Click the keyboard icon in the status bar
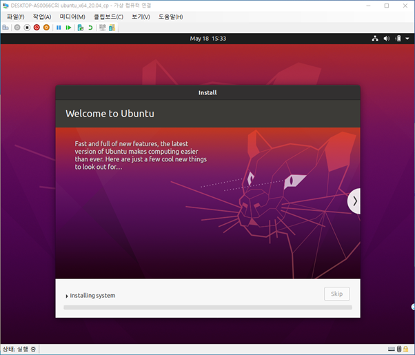Screen dimensions: 415x355 click(x=392, y=349)
